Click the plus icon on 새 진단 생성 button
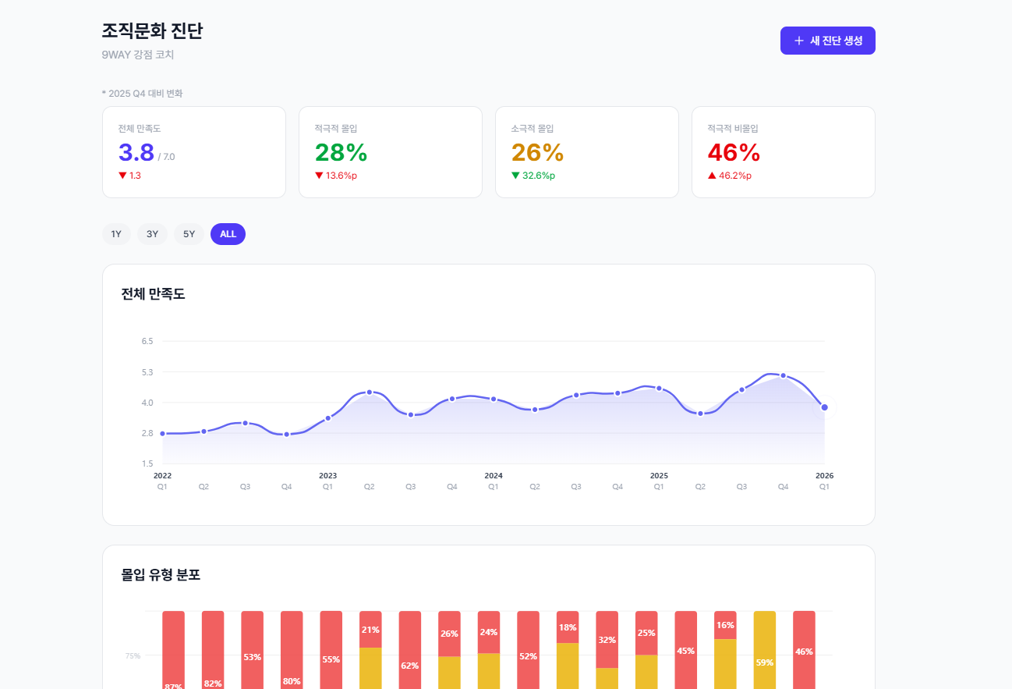Image resolution: width=1012 pixels, height=689 pixels. tap(798, 40)
